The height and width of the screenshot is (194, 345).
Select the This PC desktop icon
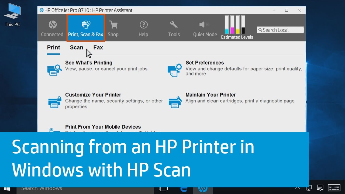point(12,15)
